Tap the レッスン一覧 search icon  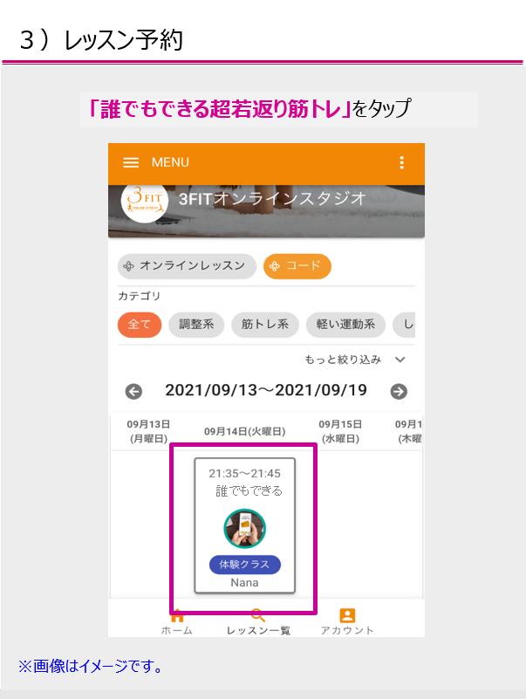[257, 615]
